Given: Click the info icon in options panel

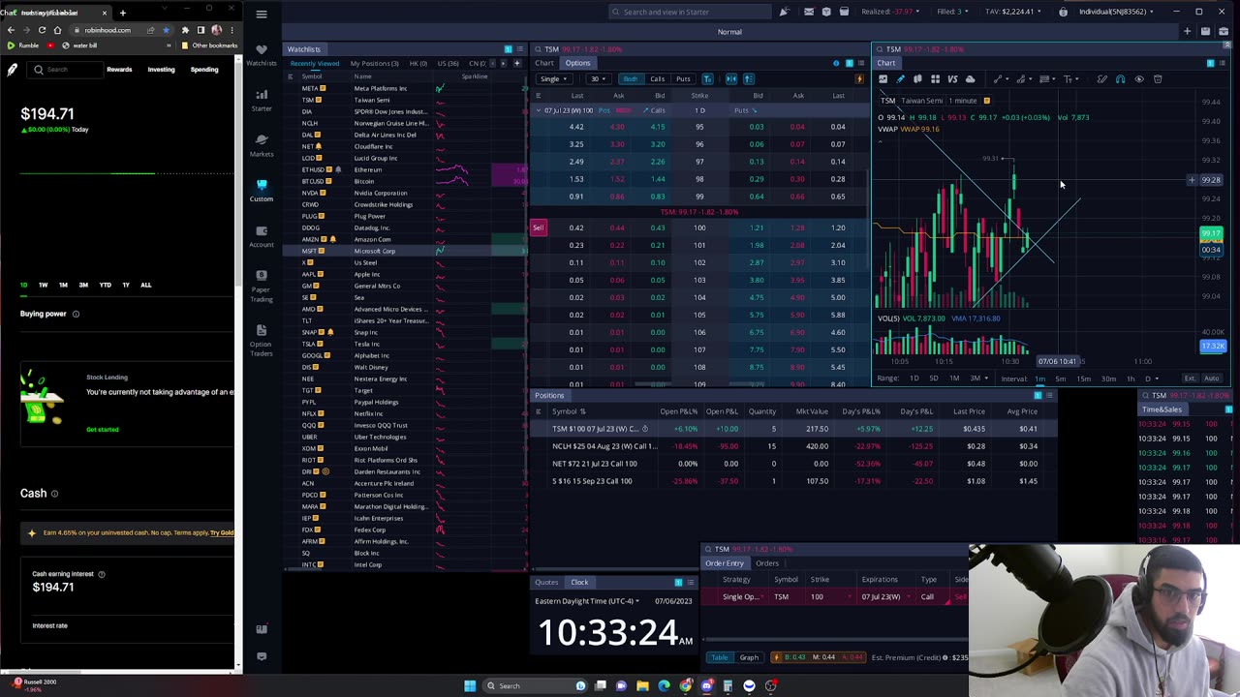Looking at the screenshot, I should (836, 63).
